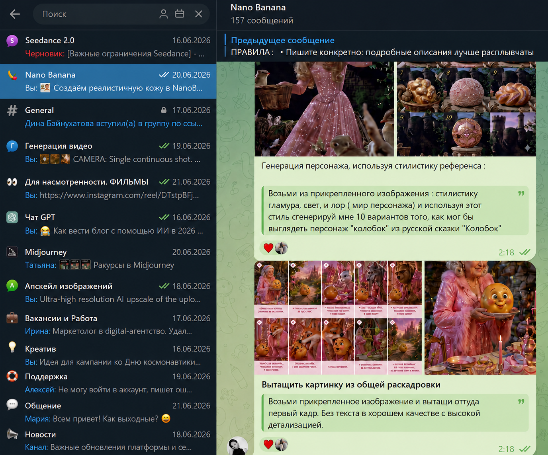Click the back arrow in search header
The image size is (548, 455).
(15, 14)
